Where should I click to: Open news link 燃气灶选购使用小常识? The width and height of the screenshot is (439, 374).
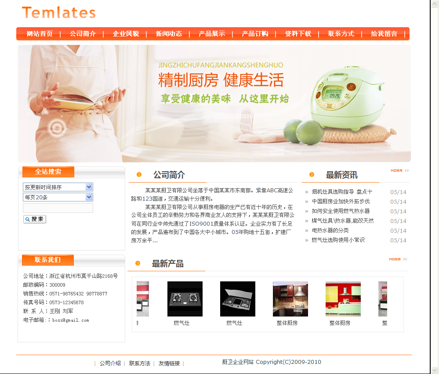coord(338,240)
